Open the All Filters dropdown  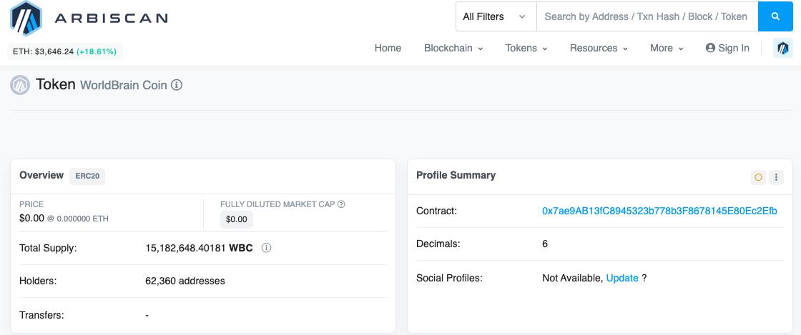pos(495,16)
